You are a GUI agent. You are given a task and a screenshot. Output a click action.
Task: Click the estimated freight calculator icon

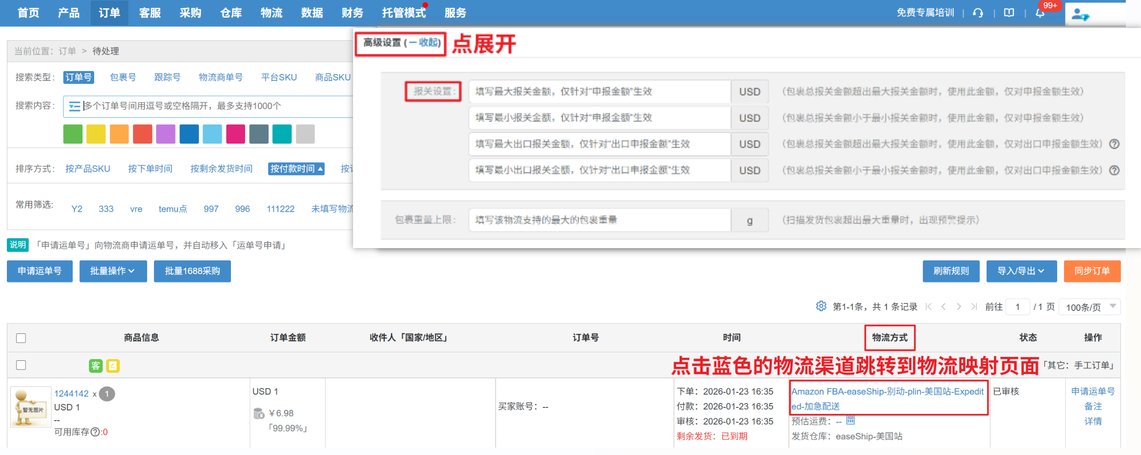coord(851,420)
